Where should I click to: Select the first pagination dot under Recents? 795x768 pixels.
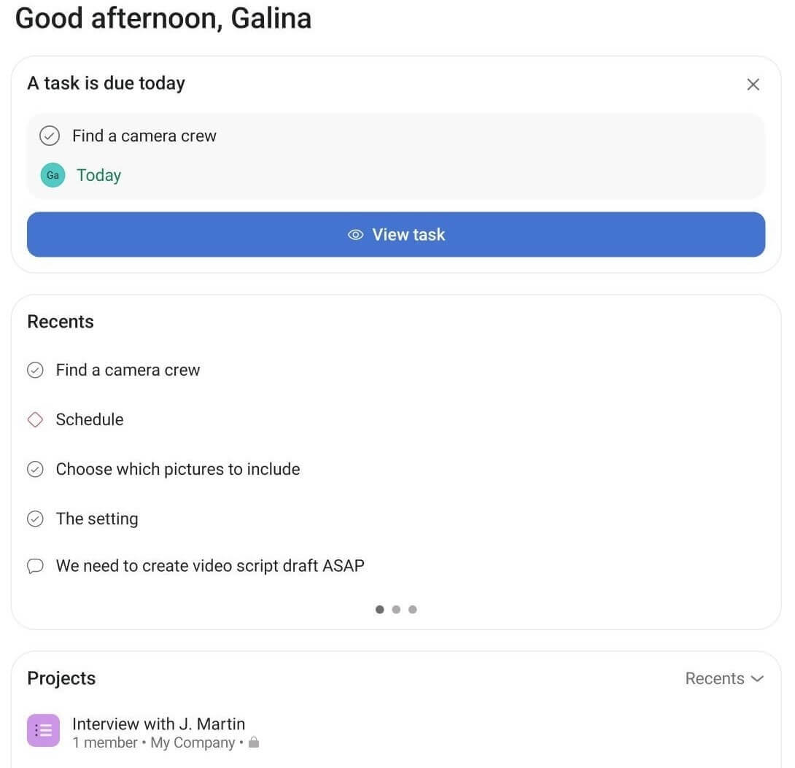pos(379,609)
